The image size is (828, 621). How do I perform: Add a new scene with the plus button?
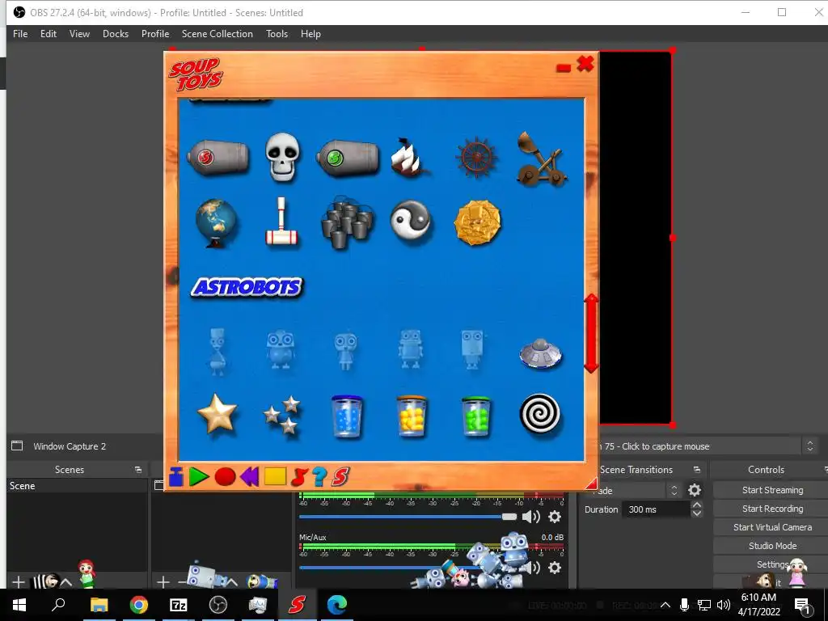pos(19,582)
